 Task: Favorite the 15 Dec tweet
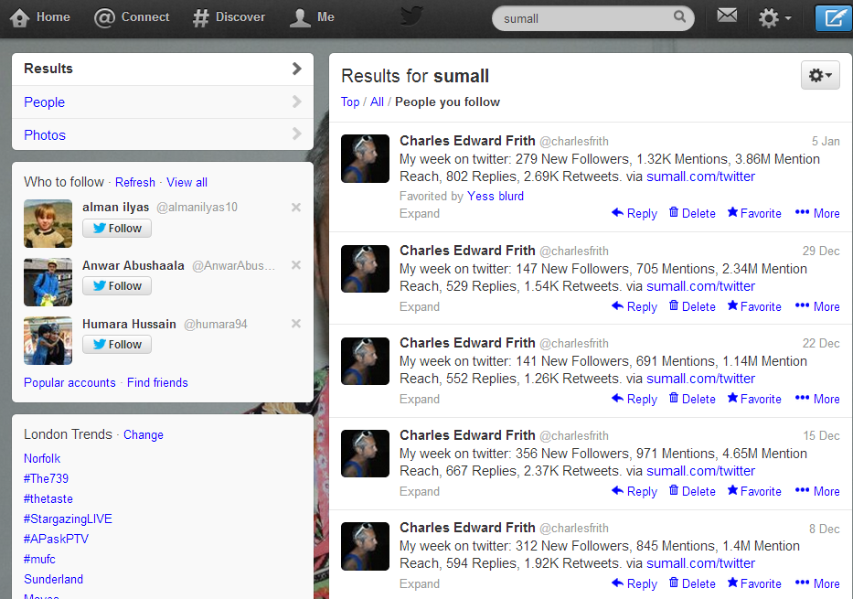[754, 492]
